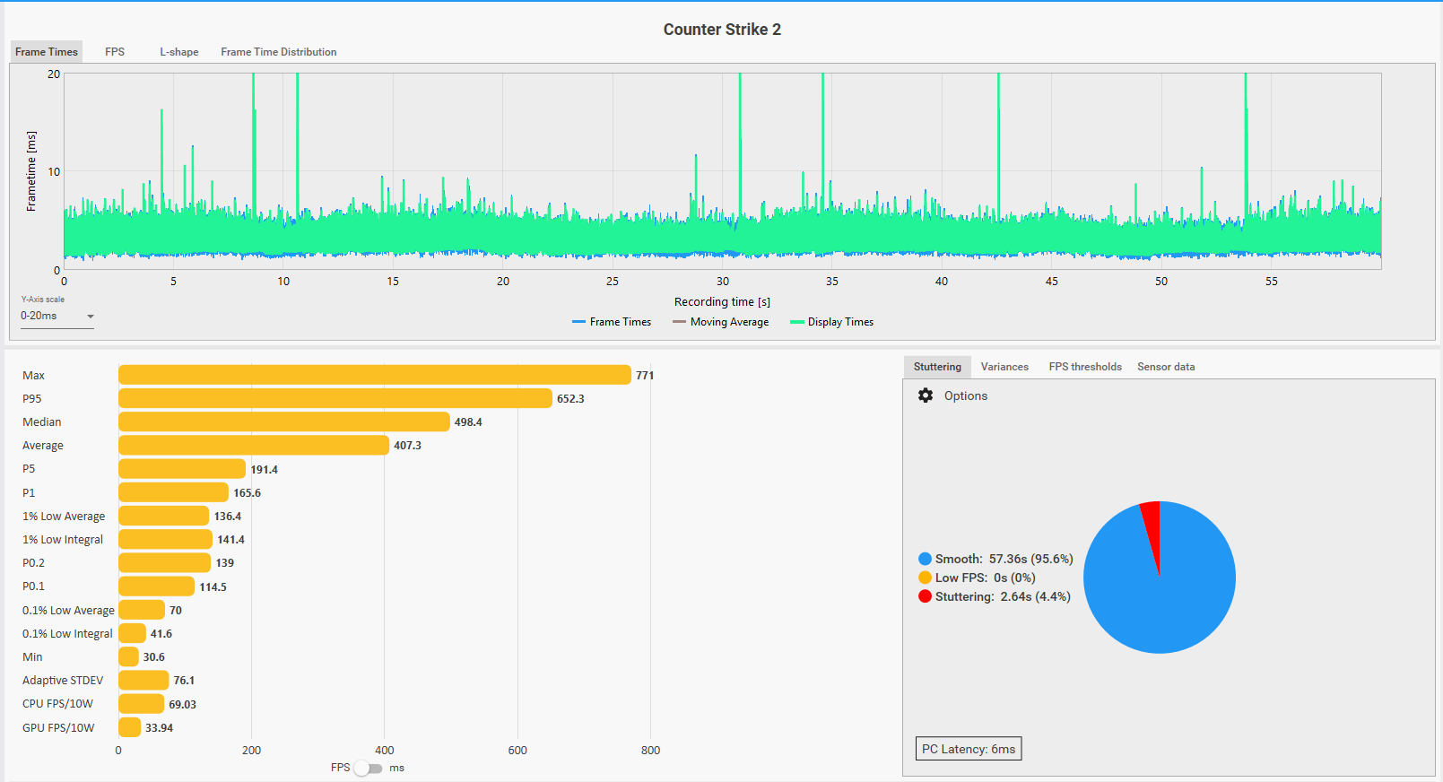Click the Min value 30.6
1443x782 pixels.
pyautogui.click(x=153, y=657)
